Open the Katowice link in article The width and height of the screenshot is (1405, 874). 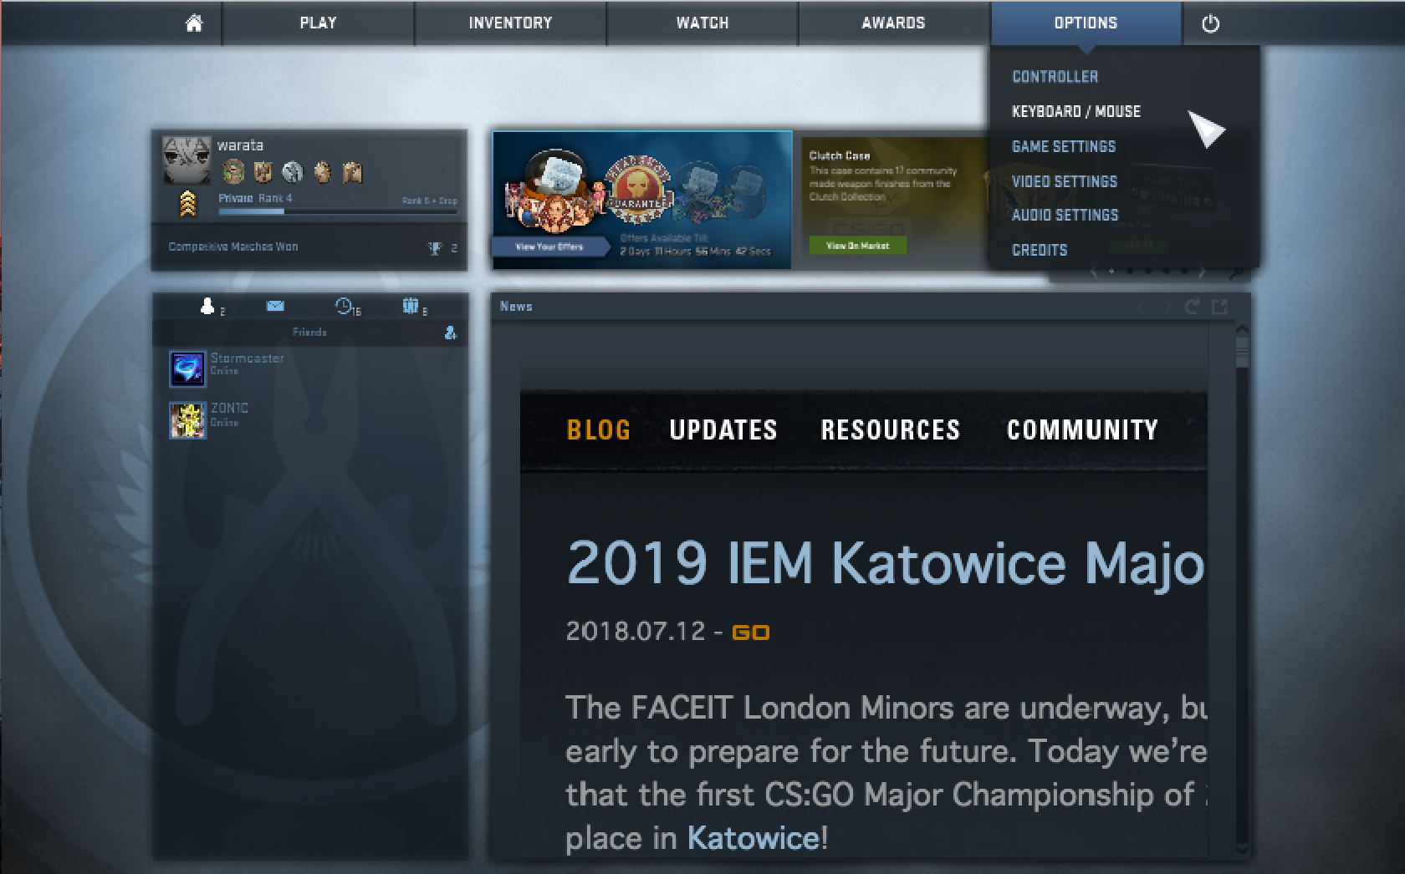tap(753, 837)
